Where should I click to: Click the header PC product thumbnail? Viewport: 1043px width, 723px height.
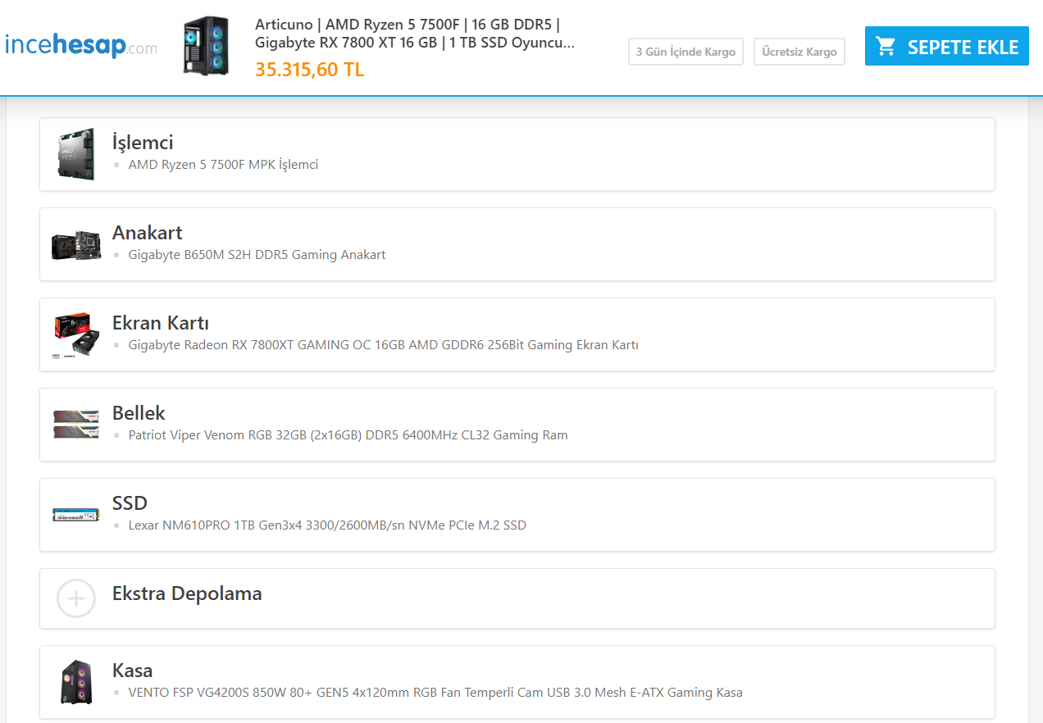click(x=206, y=46)
